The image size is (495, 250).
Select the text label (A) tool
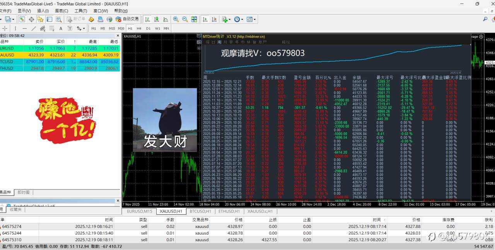click(60, 29)
